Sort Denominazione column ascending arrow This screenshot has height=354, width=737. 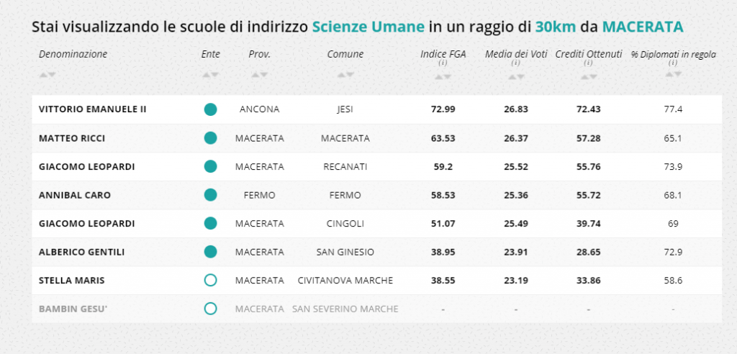[x=43, y=75]
